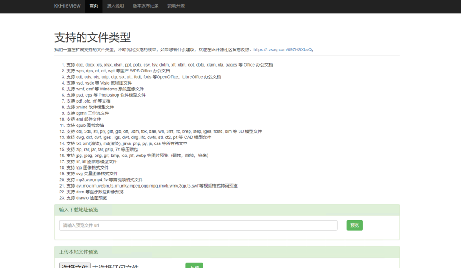Focus the preview file URL input field
Image resolution: width=461 pixels, height=268 pixels.
[198, 225]
